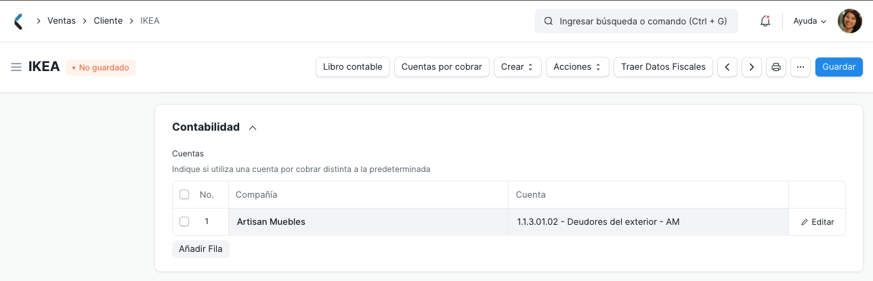Click the Cuentas table label
The height and width of the screenshot is (281, 873).
point(188,154)
